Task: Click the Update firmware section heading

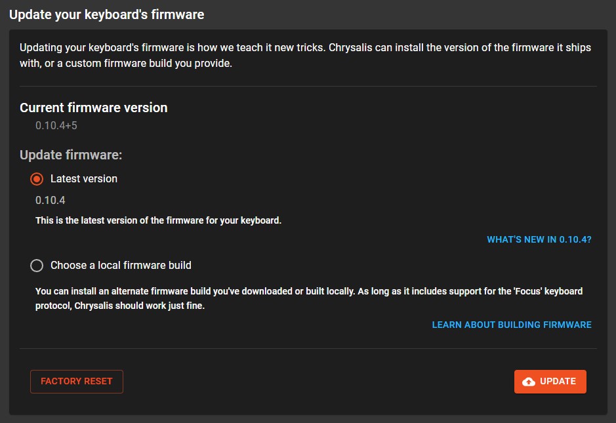Action: (73, 155)
